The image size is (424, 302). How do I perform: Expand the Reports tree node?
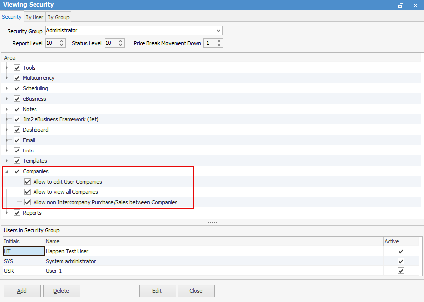coord(7,213)
